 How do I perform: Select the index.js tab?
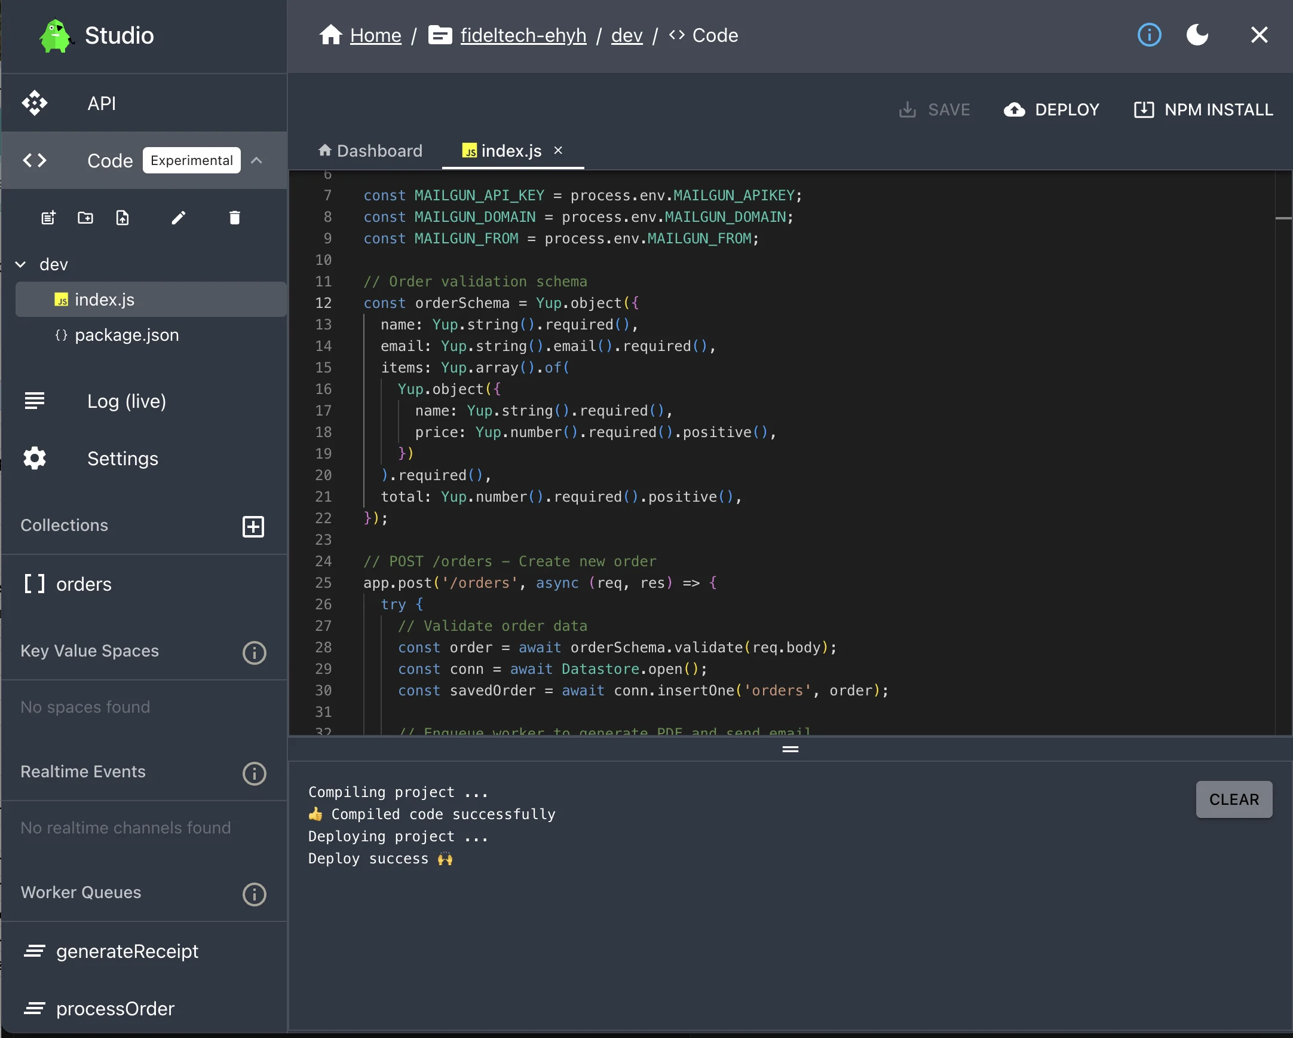click(512, 151)
